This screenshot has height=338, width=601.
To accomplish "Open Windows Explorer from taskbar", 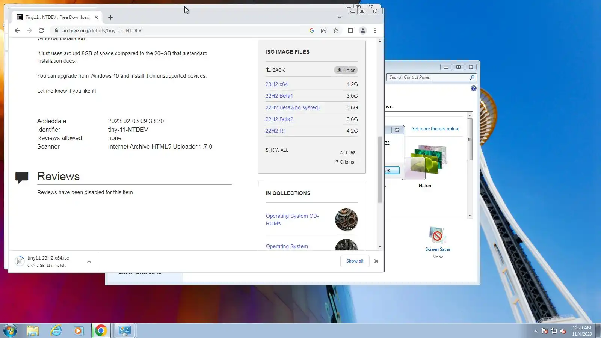I will pos(33,331).
